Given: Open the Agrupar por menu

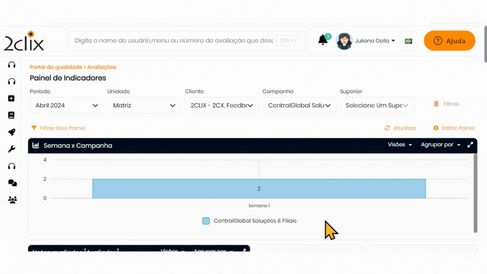Looking at the screenshot, I should [440, 145].
